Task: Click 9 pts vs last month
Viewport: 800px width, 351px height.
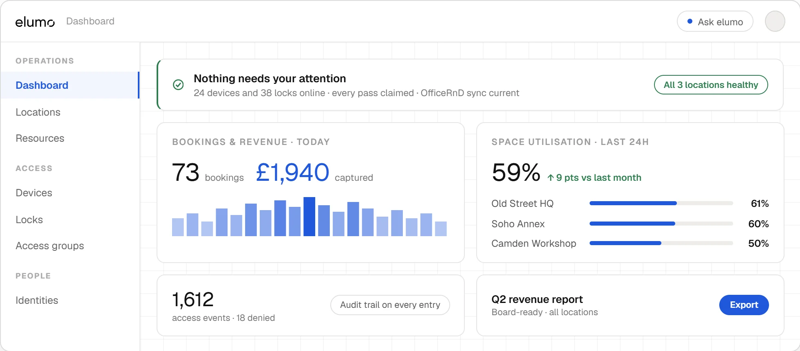Action: [594, 178]
